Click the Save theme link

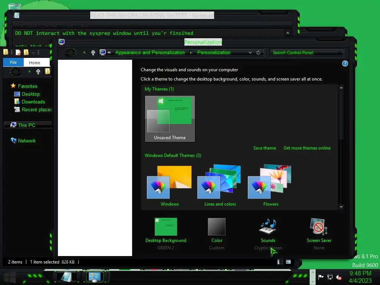[265, 148]
